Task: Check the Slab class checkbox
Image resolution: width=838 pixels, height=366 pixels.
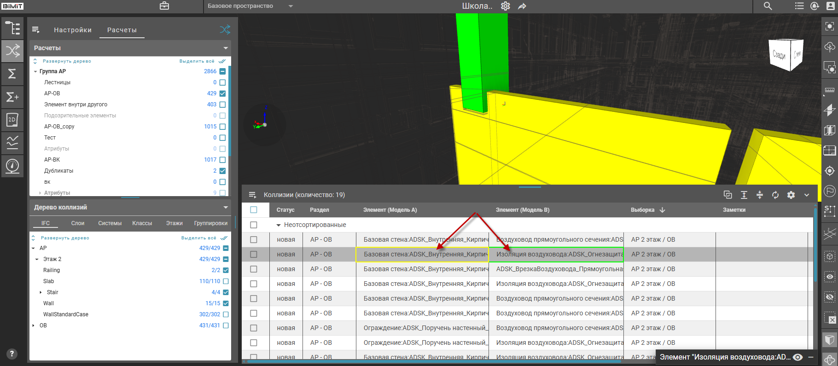Action: pos(226,281)
